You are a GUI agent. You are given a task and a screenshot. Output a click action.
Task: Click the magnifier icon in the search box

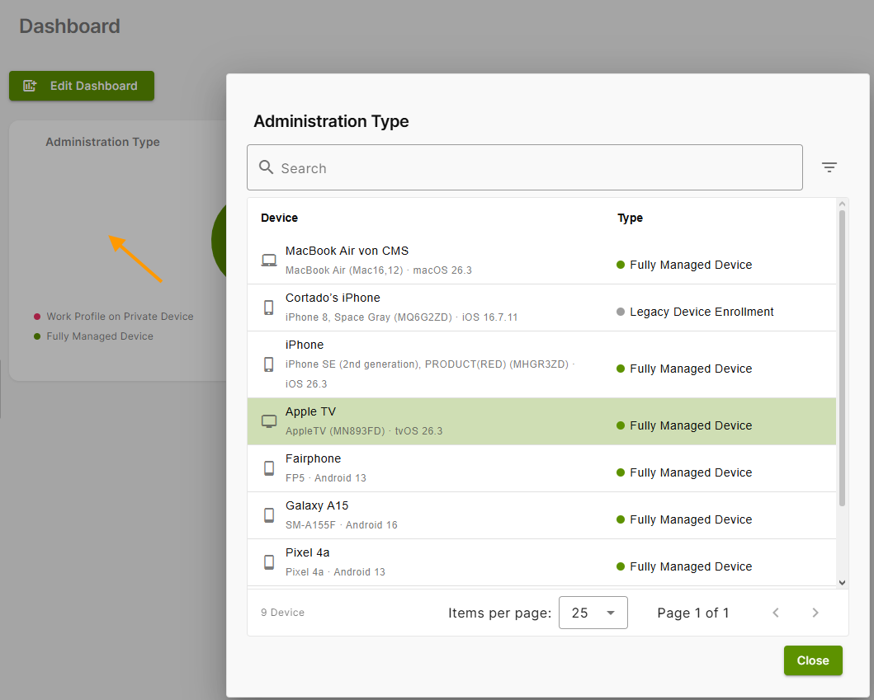(266, 167)
